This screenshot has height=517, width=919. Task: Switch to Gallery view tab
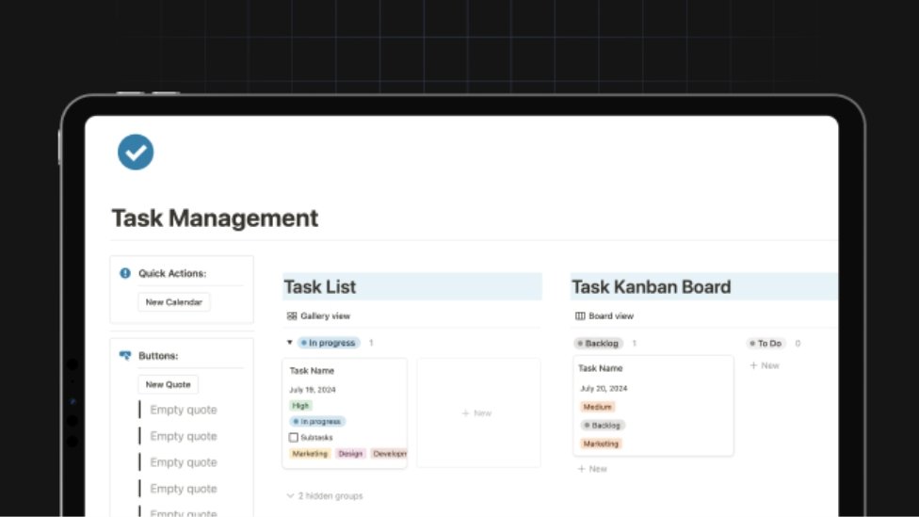pos(318,316)
